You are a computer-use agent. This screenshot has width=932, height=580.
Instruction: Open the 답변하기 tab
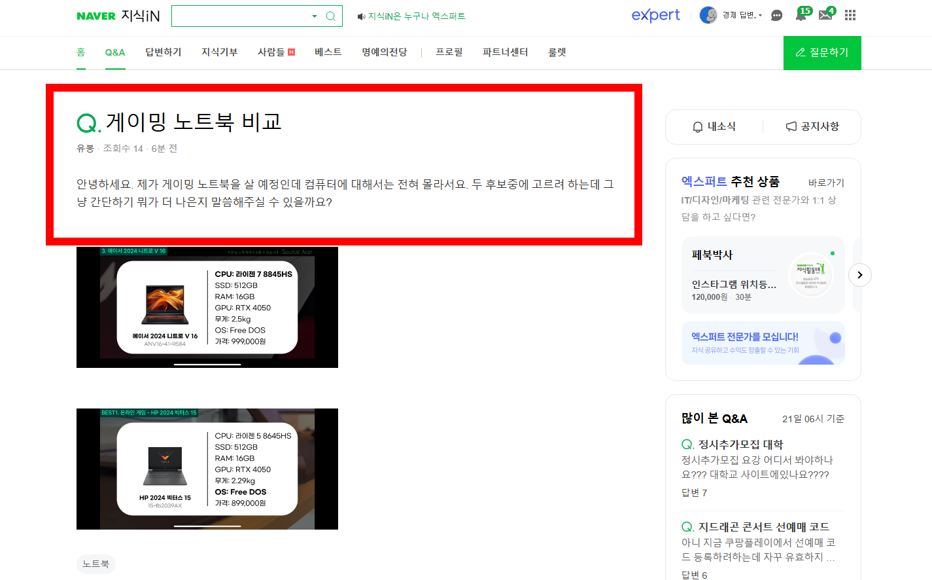point(164,52)
